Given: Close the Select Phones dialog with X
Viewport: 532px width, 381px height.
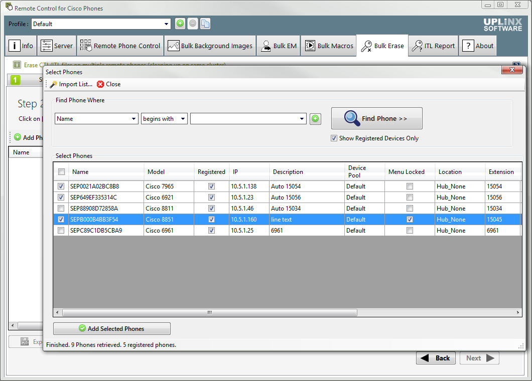Looking at the screenshot, I should click(512, 70).
